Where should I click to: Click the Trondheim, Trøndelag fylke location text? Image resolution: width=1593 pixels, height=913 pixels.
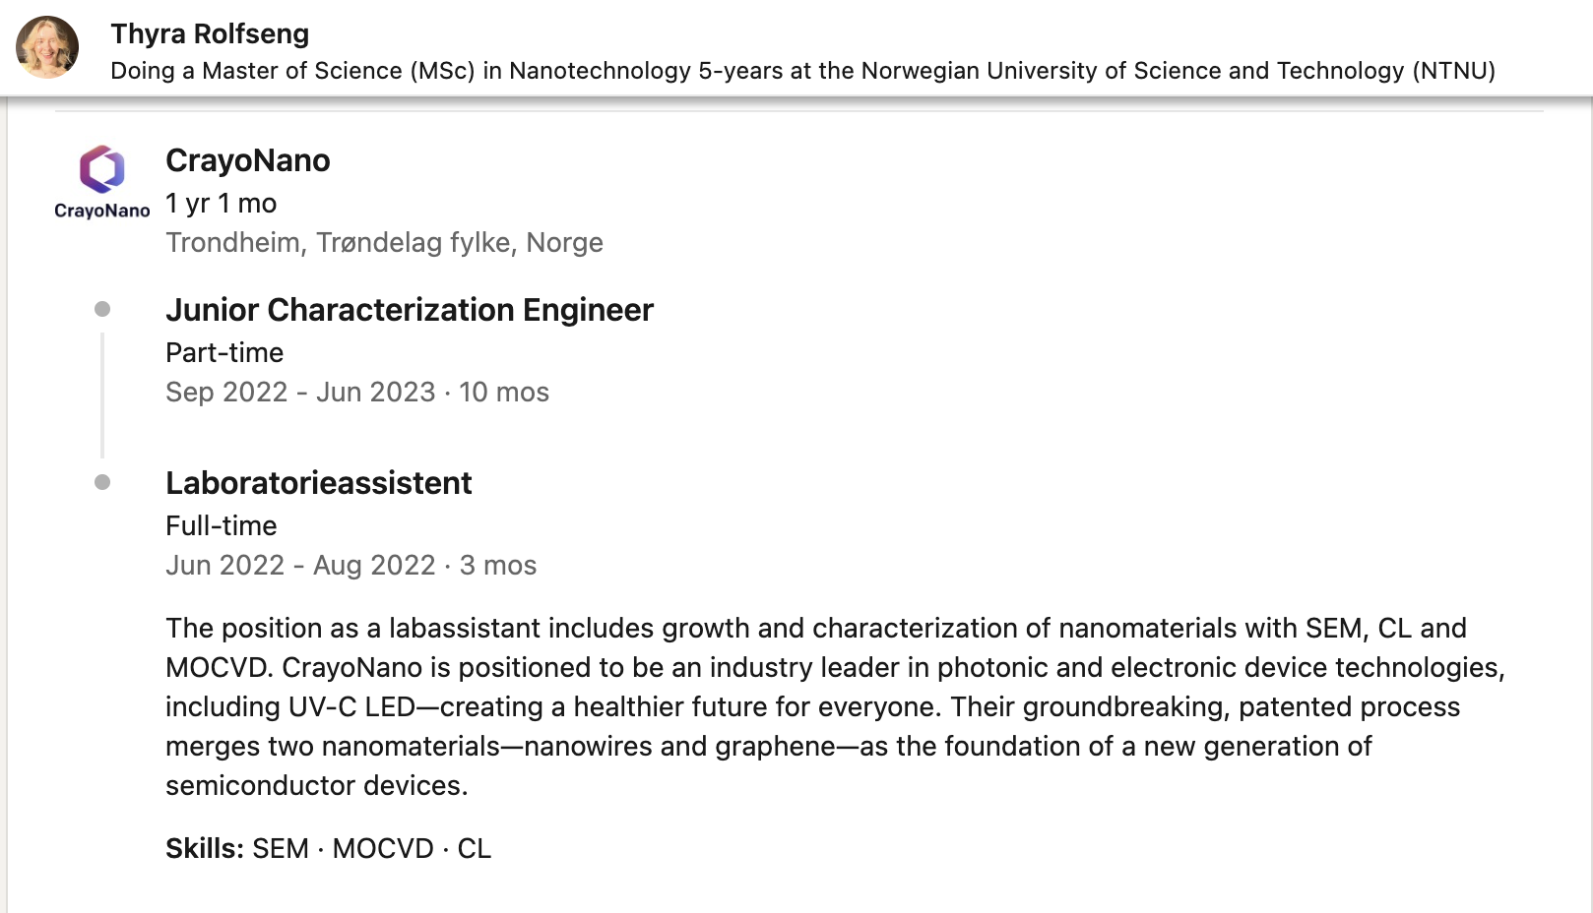(x=384, y=243)
